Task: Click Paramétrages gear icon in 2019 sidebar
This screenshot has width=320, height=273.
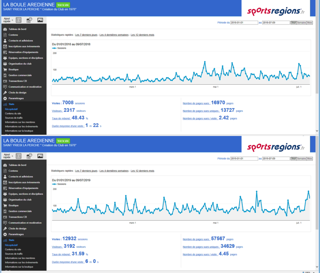Action: 5,235
